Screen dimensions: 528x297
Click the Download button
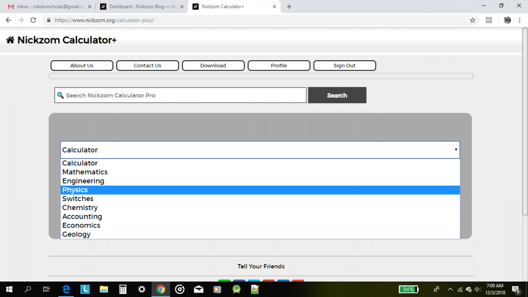click(x=213, y=65)
